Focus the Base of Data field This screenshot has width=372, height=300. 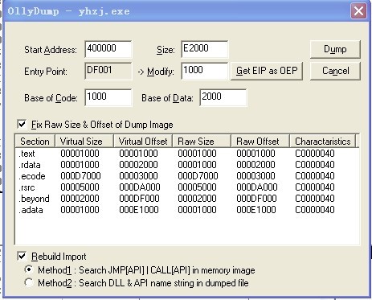[x=223, y=97]
